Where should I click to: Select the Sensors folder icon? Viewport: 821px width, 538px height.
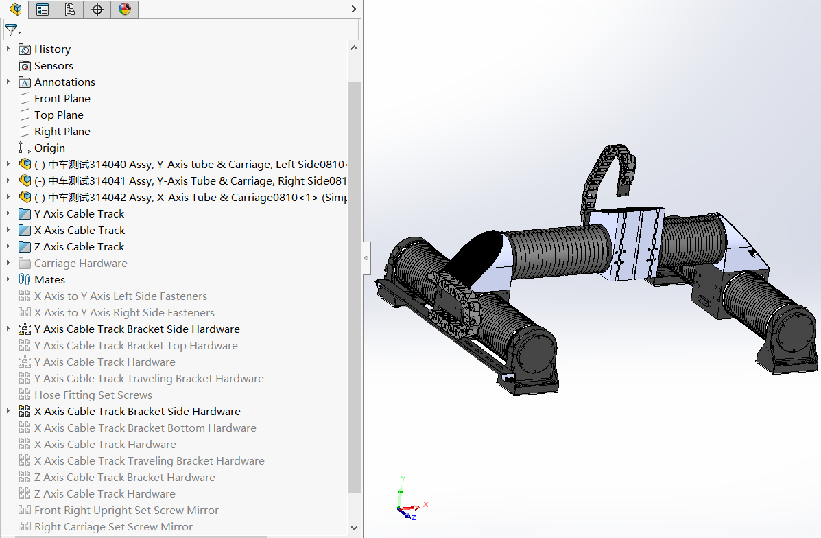click(25, 66)
